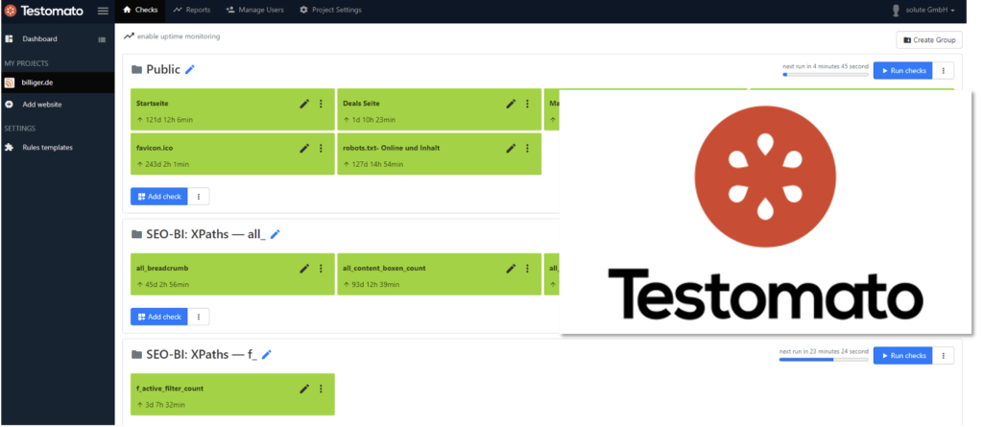Open f_active_filter_count options menu
983x427 pixels.
click(x=321, y=389)
